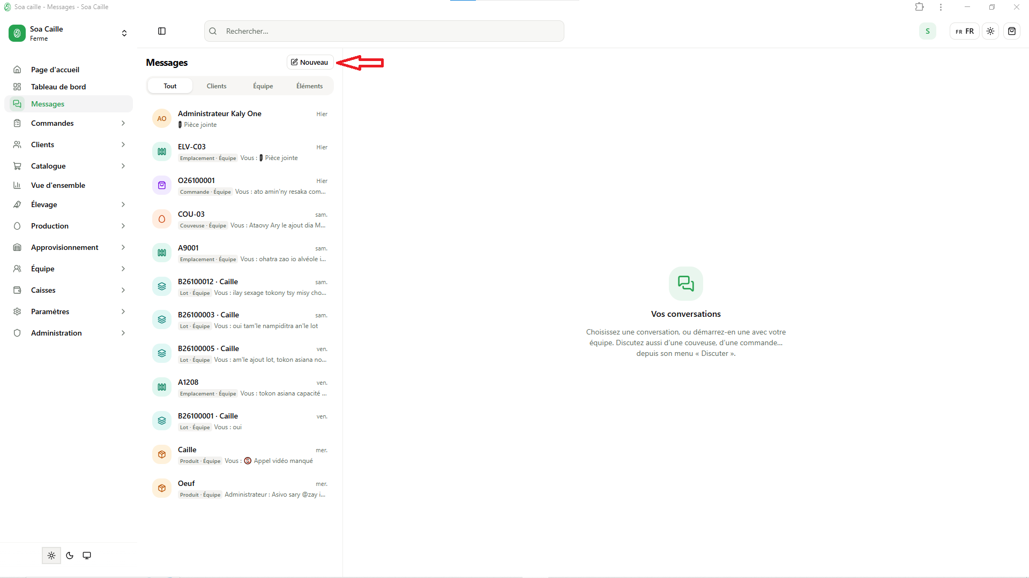Open the shopping bag icon top right
1029x578 pixels.
coord(1012,31)
